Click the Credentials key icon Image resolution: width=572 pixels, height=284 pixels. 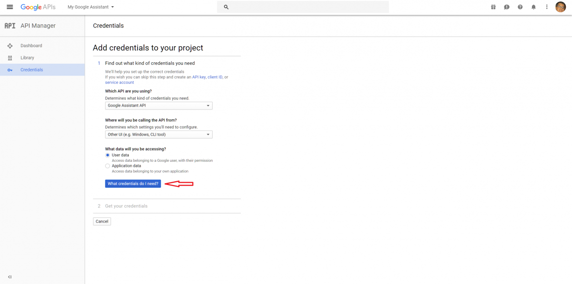click(10, 70)
